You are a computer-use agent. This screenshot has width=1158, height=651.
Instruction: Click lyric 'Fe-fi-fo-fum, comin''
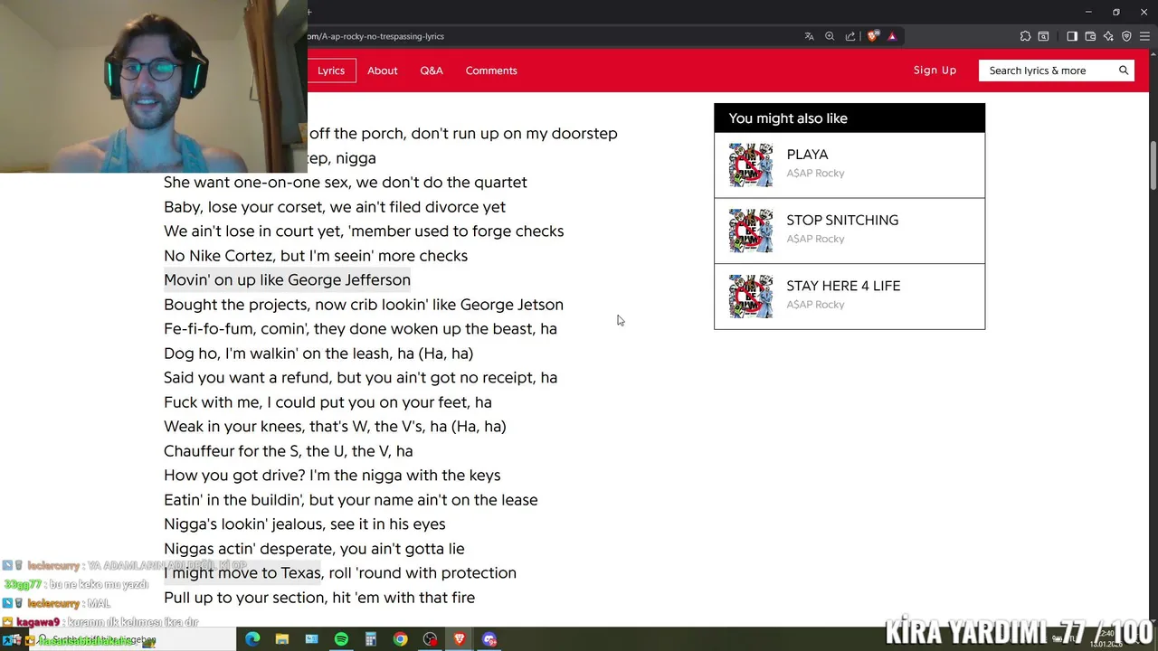tap(360, 329)
